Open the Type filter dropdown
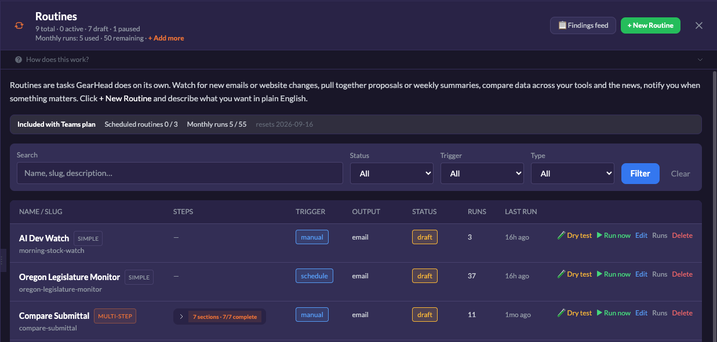 pos(573,173)
